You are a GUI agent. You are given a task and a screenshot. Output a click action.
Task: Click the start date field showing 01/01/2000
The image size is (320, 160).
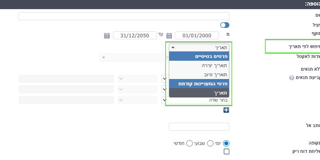[197, 35]
